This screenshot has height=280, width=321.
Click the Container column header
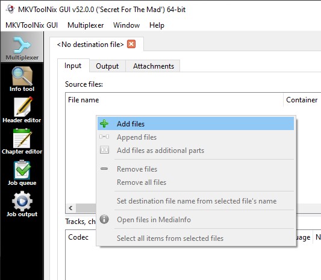[302, 100]
